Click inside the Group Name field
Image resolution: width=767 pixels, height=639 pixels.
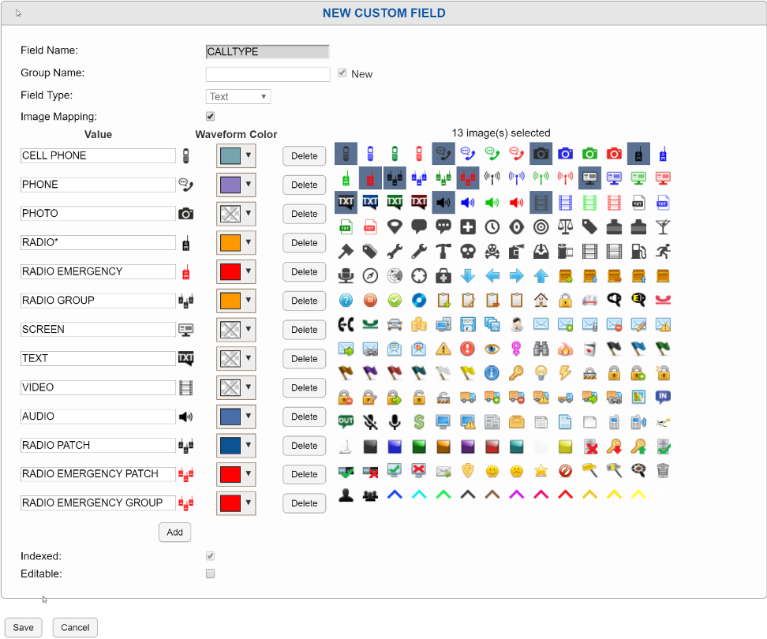[x=267, y=73]
